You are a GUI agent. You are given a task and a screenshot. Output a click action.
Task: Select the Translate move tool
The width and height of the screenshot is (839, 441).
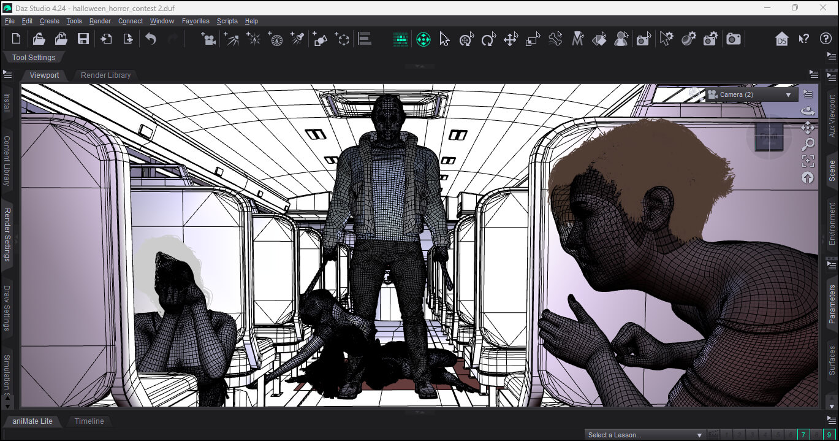tap(511, 39)
